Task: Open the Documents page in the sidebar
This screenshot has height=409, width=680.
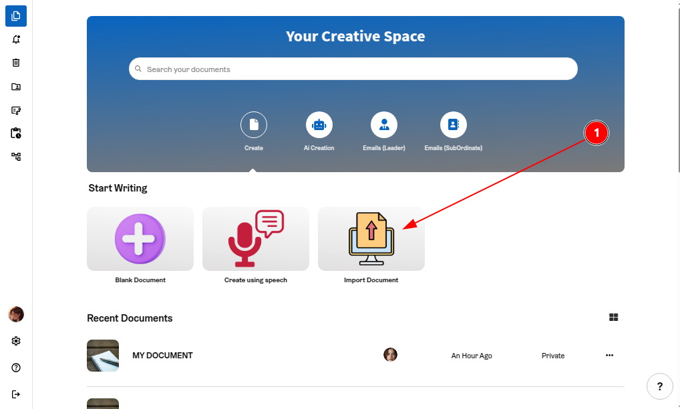Action: [x=16, y=16]
